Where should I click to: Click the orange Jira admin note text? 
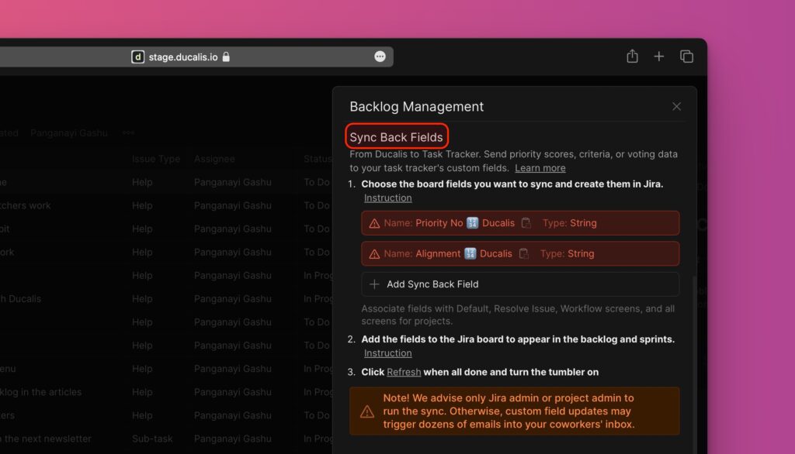click(x=509, y=411)
